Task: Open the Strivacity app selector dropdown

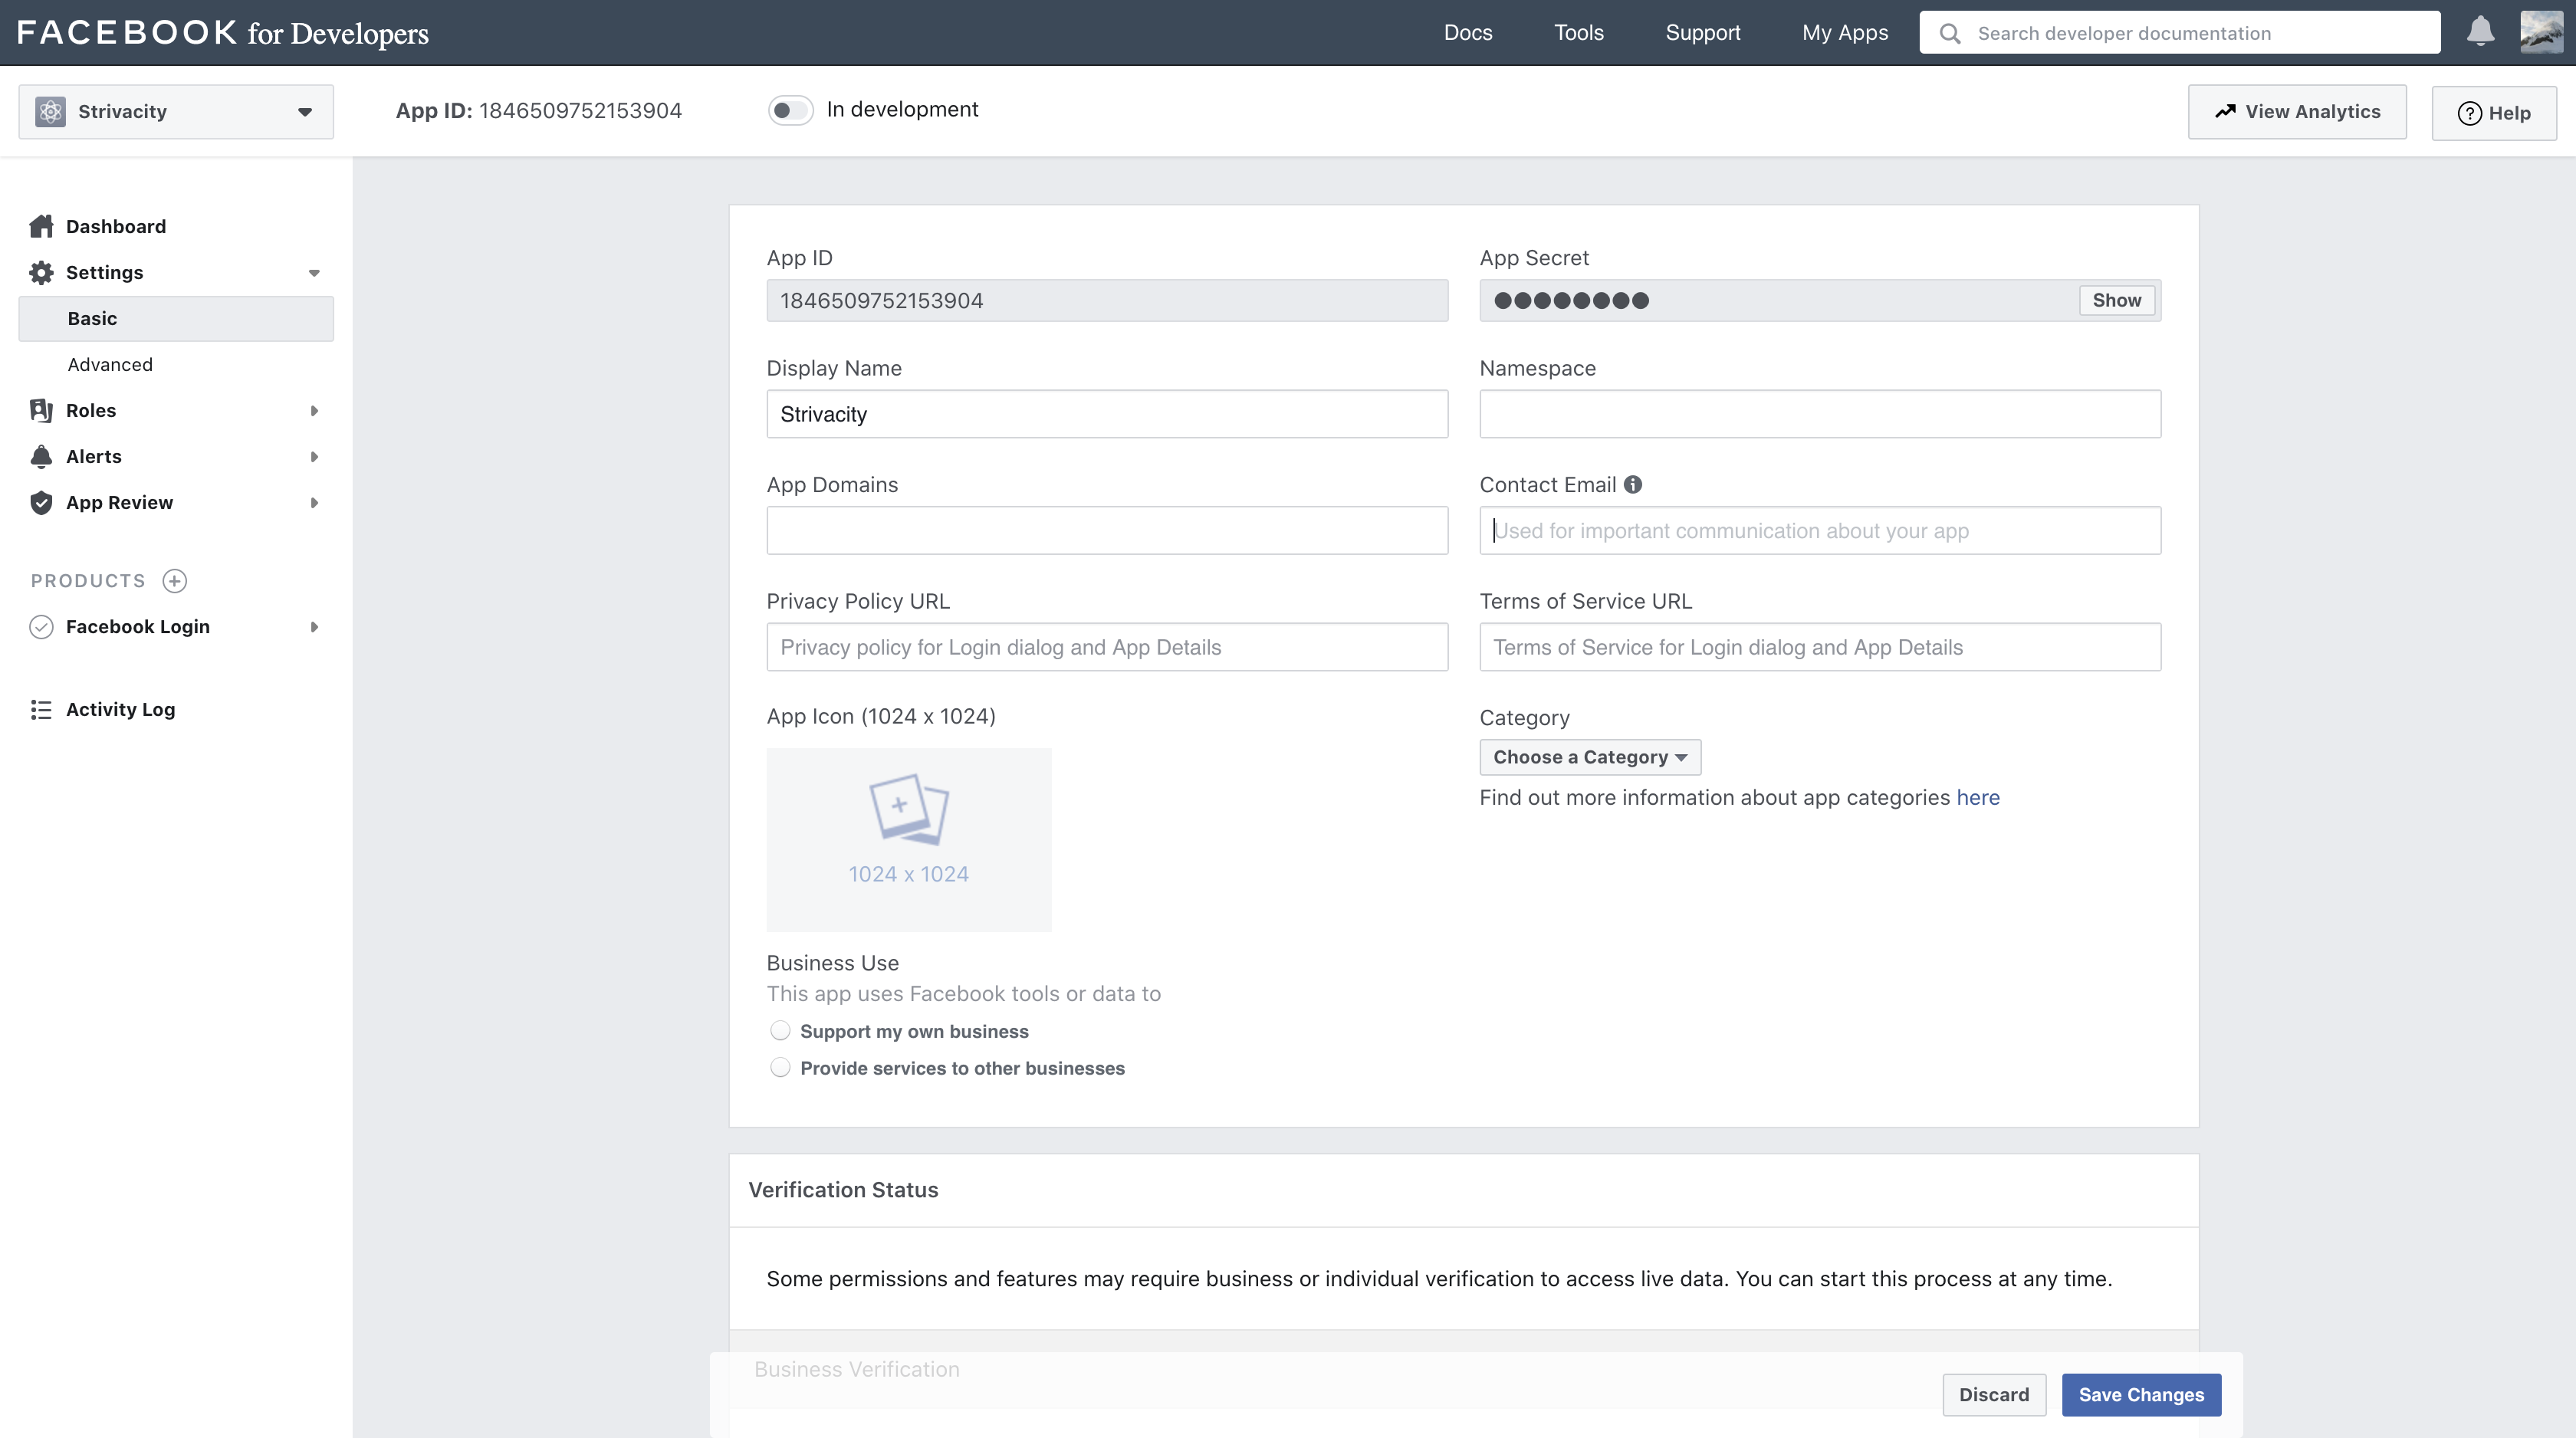Action: [176, 111]
